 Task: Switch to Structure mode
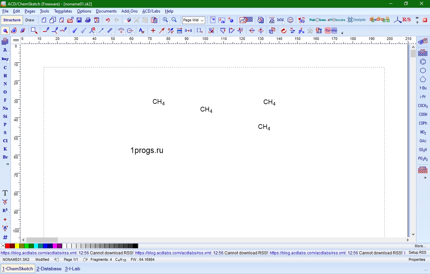(12, 20)
